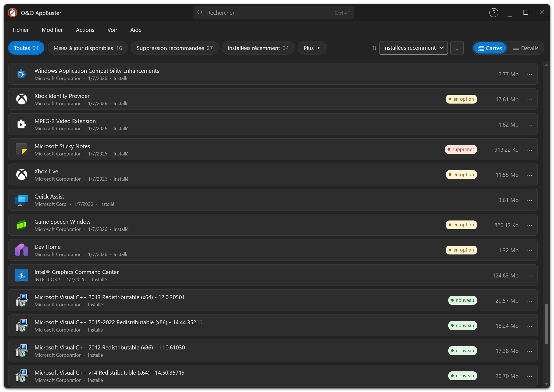Open more options for Visual C++ 2012 x86
The image size is (554, 392).
(x=529, y=351)
